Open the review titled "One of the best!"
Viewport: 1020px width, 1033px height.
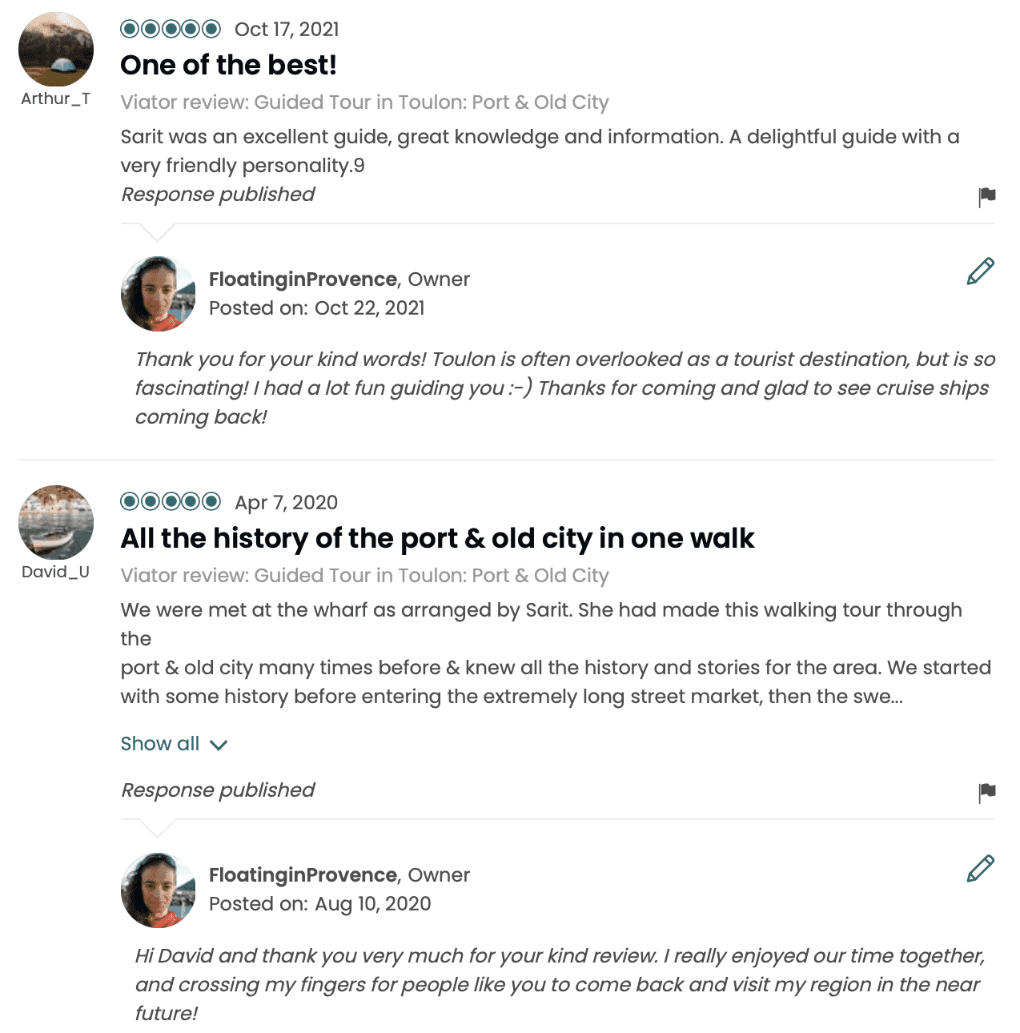tap(228, 65)
